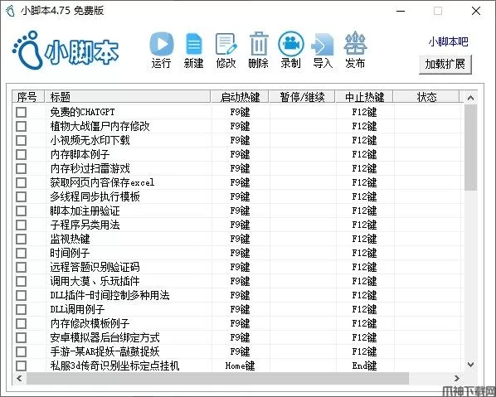Click the 启动热键 column header
This screenshot has height=397, width=496.
pyautogui.click(x=240, y=97)
